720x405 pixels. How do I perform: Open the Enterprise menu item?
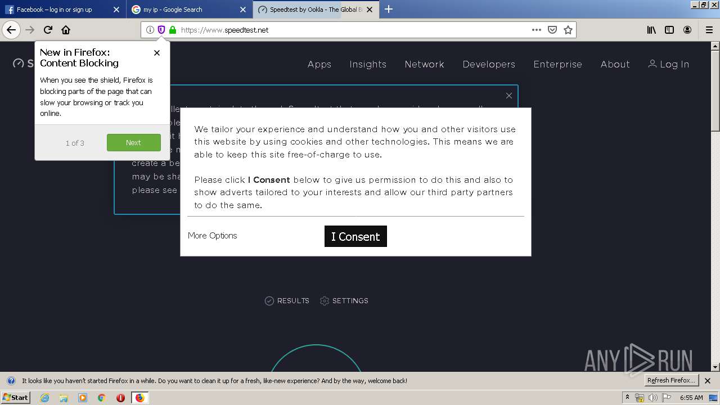[x=557, y=64]
